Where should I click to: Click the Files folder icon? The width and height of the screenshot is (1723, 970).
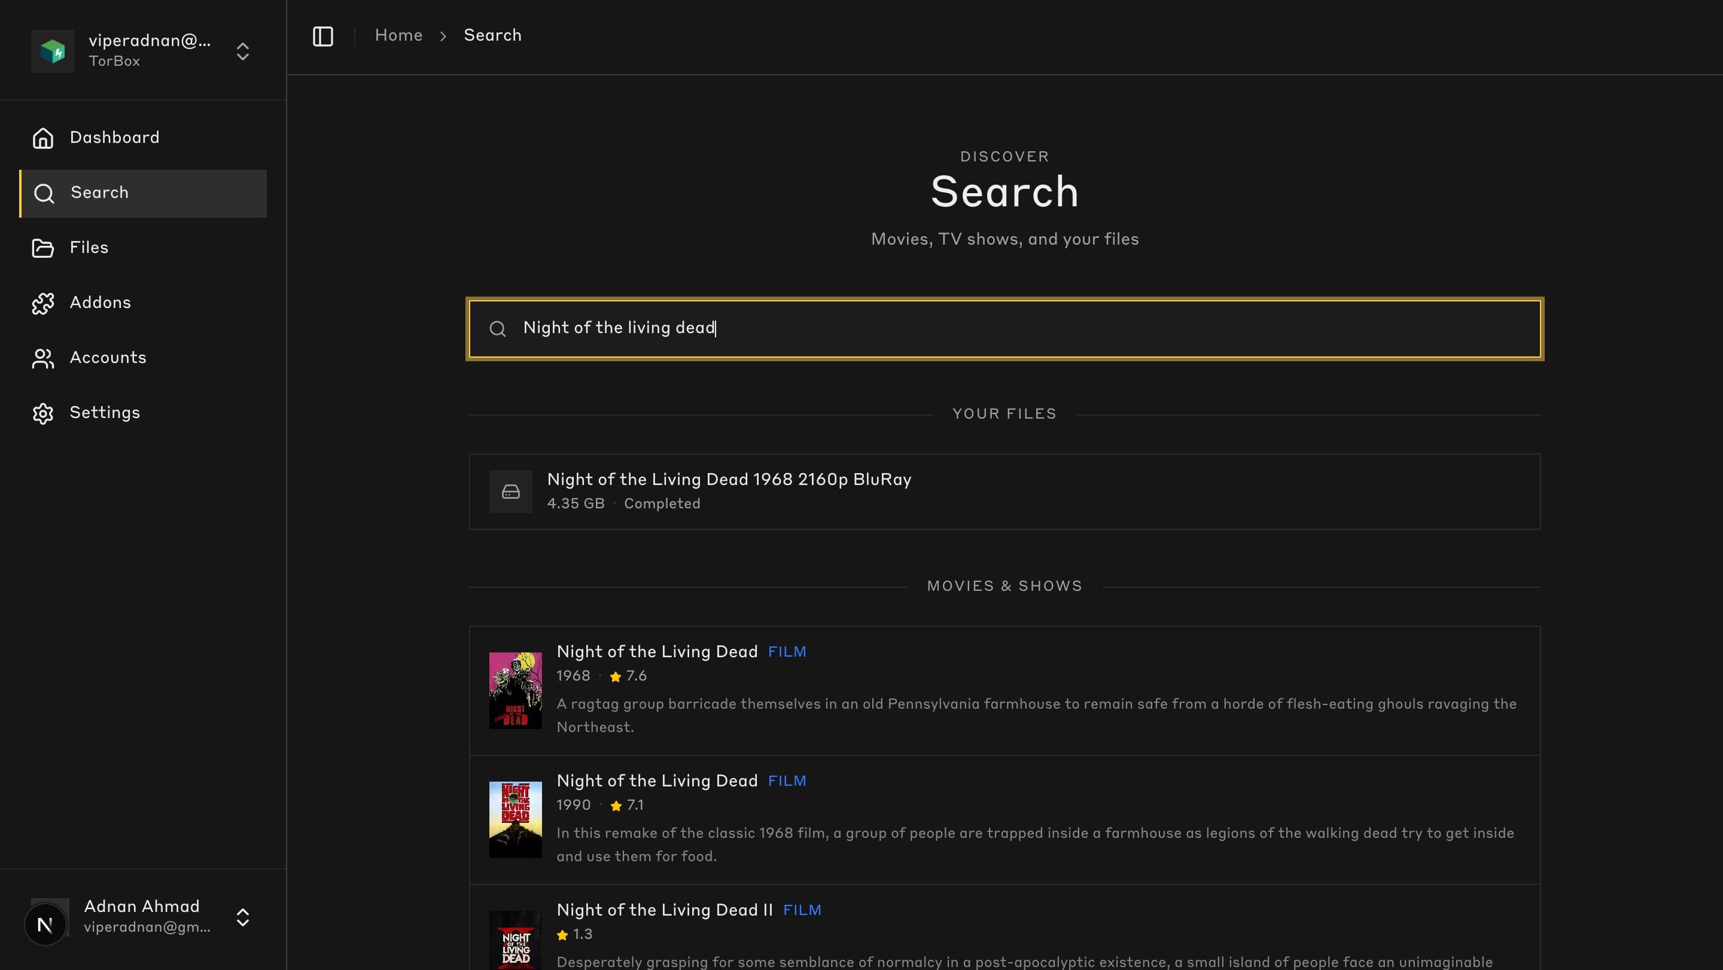click(43, 248)
